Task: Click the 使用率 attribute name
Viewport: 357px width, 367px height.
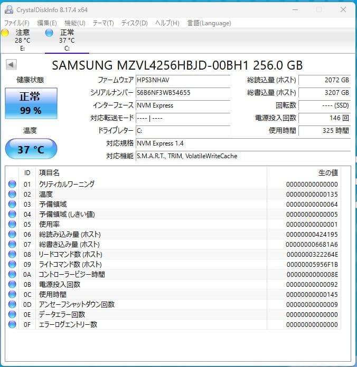Action: tap(49, 224)
